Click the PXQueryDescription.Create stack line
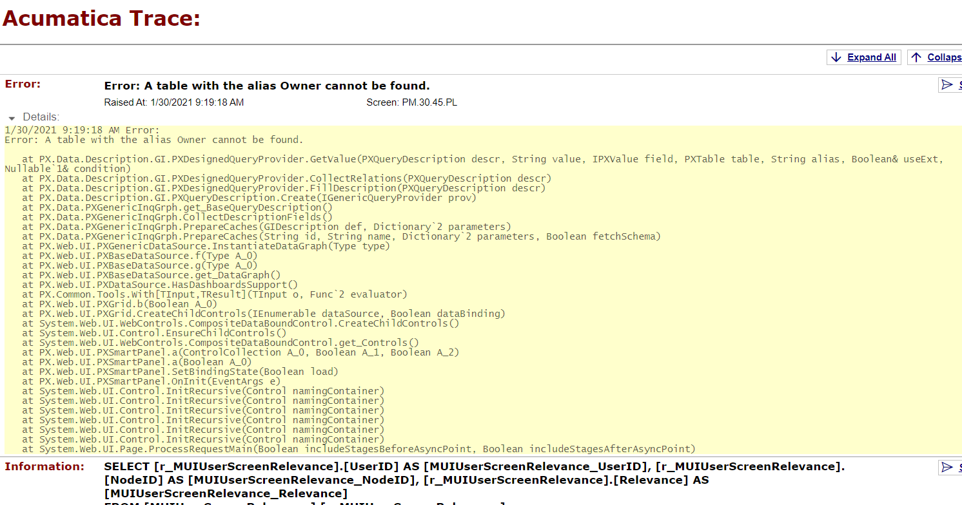This screenshot has height=505, width=962. (x=249, y=198)
